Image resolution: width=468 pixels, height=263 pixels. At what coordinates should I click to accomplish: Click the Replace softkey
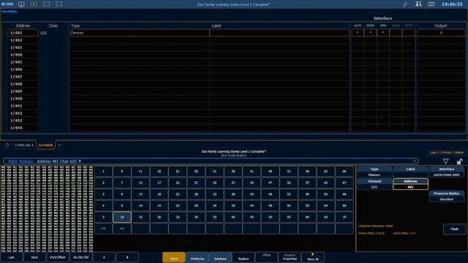(244, 258)
